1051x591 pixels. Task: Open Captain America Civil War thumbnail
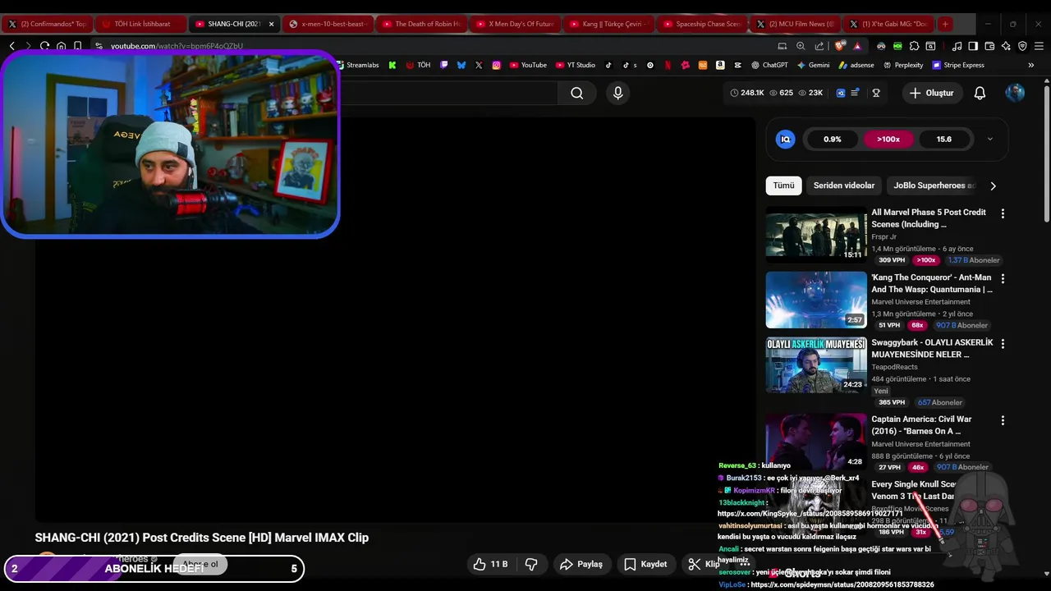[816, 442]
